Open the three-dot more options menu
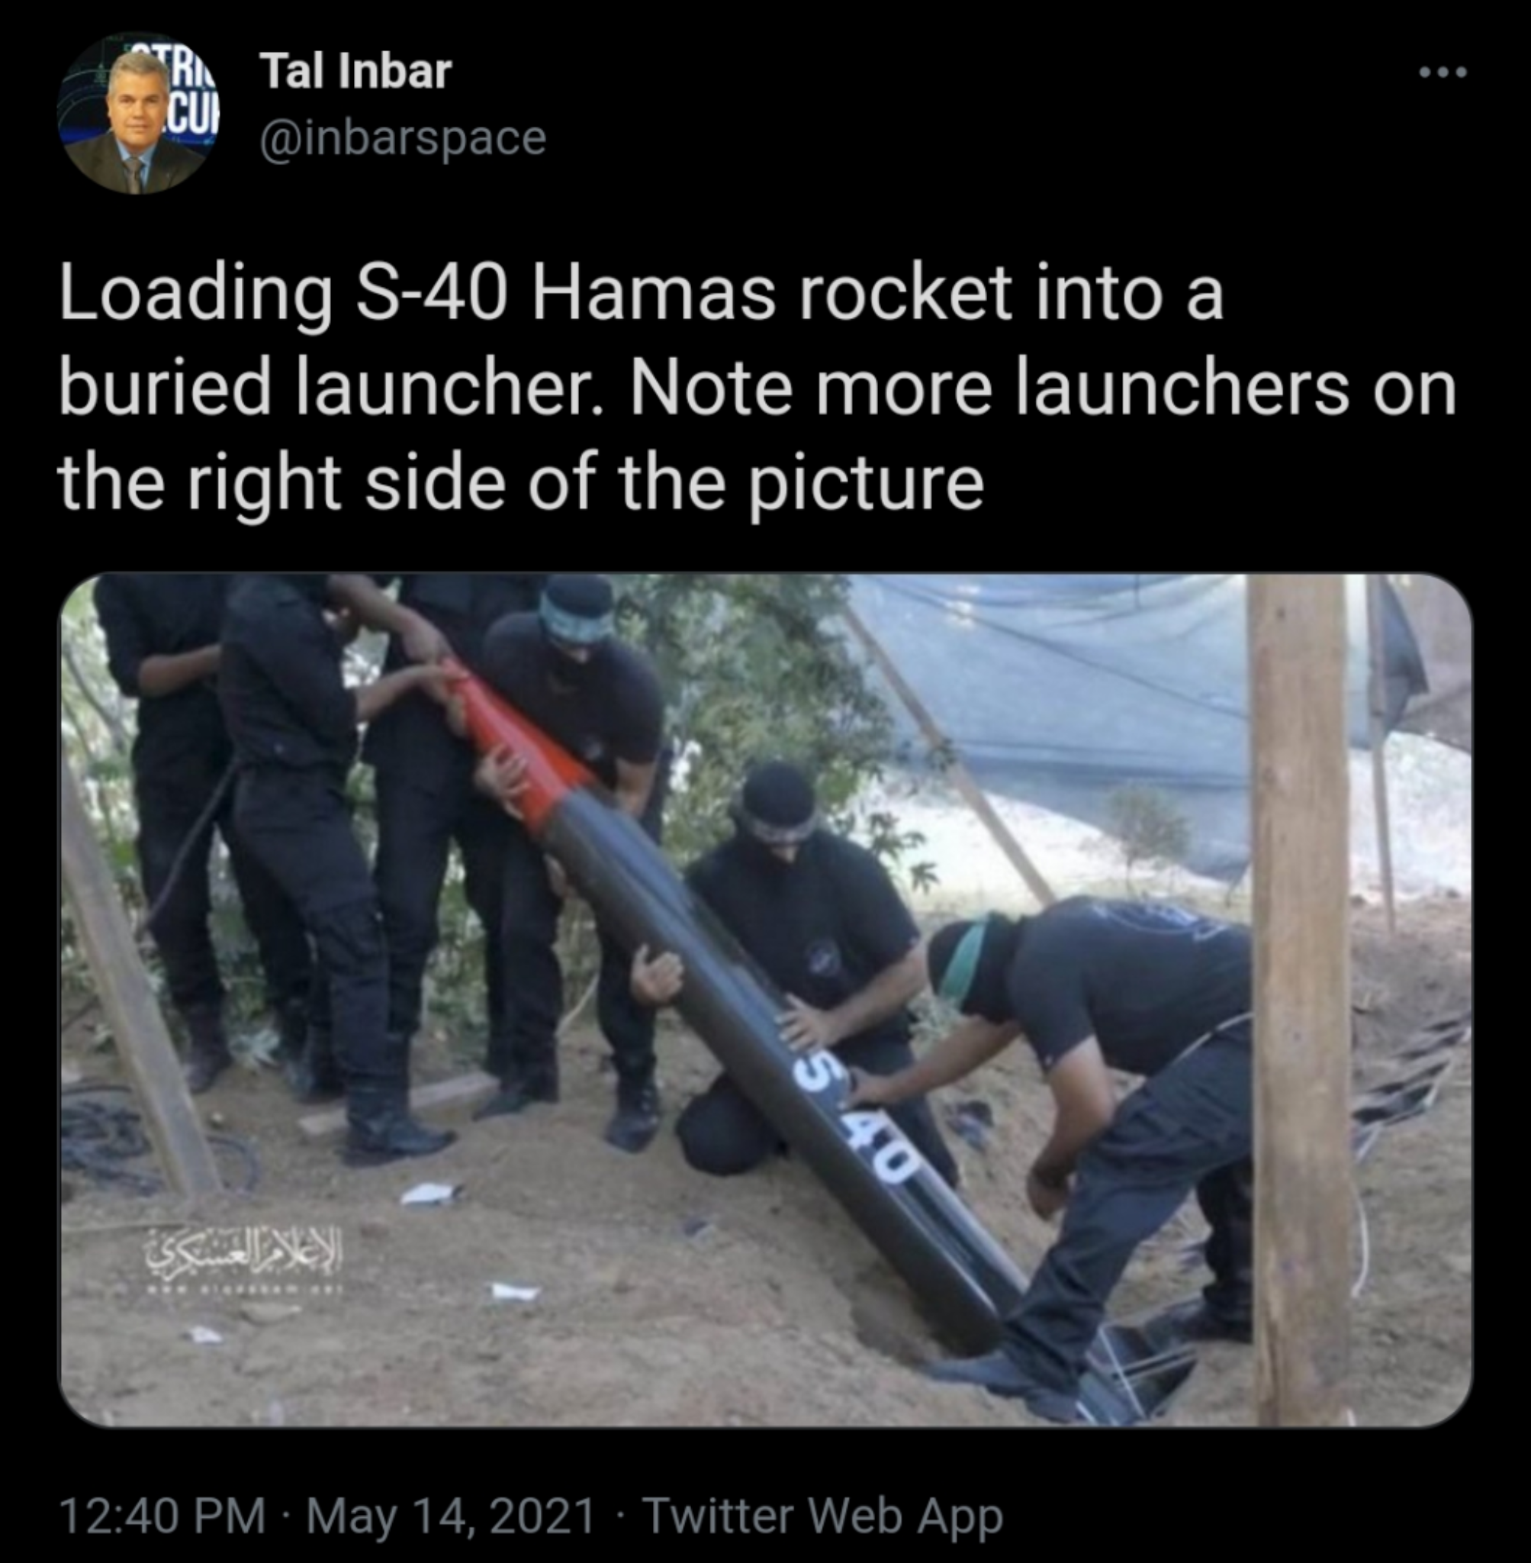This screenshot has width=1531, height=1563. click(x=1443, y=73)
